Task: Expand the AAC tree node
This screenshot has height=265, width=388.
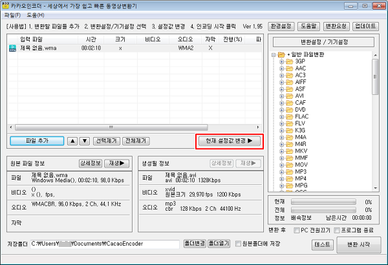Action: pos(281,69)
